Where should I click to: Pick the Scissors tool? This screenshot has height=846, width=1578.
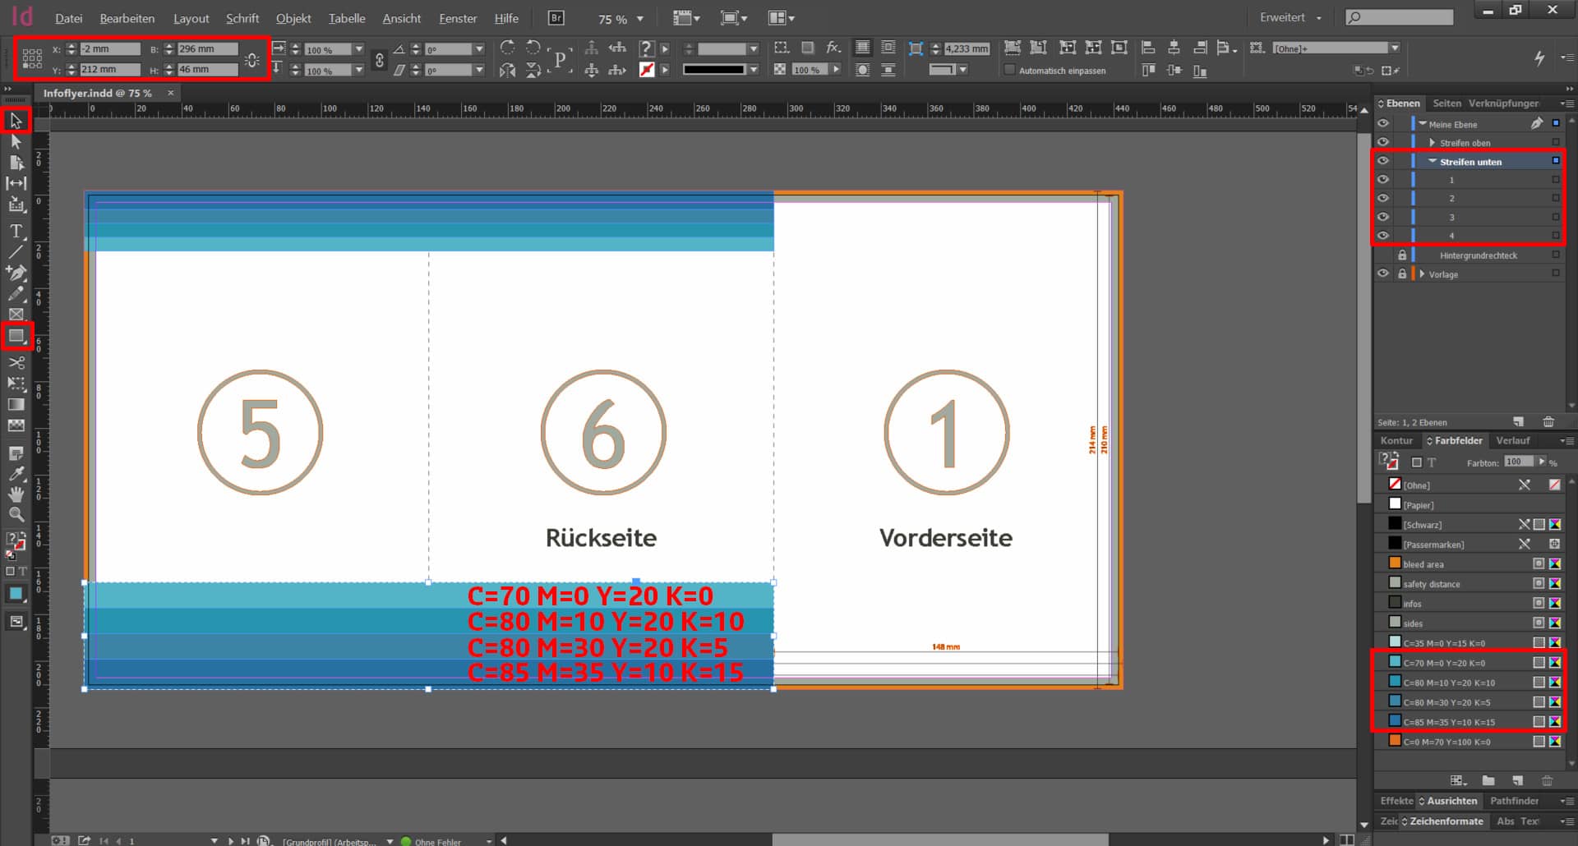point(16,362)
